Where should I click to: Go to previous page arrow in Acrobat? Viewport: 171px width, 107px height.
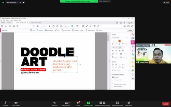point(34,26)
